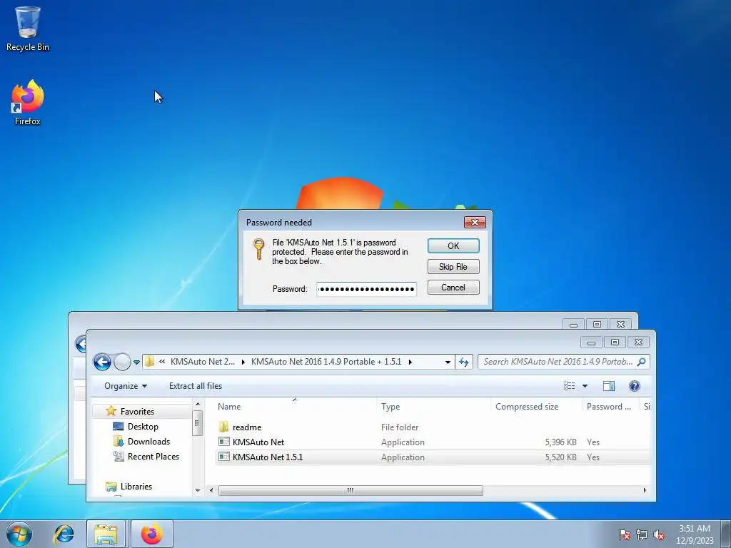The width and height of the screenshot is (731, 548).
Task: Select Recent Places in navigation pane
Action: click(153, 457)
